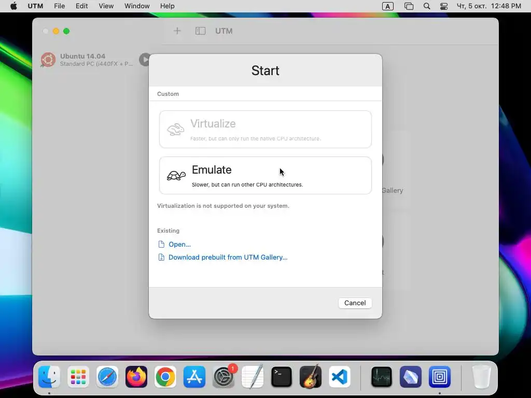Toggle the sidebar icon in UTM toolbar
Screen dimensions: 531x398
201,31
